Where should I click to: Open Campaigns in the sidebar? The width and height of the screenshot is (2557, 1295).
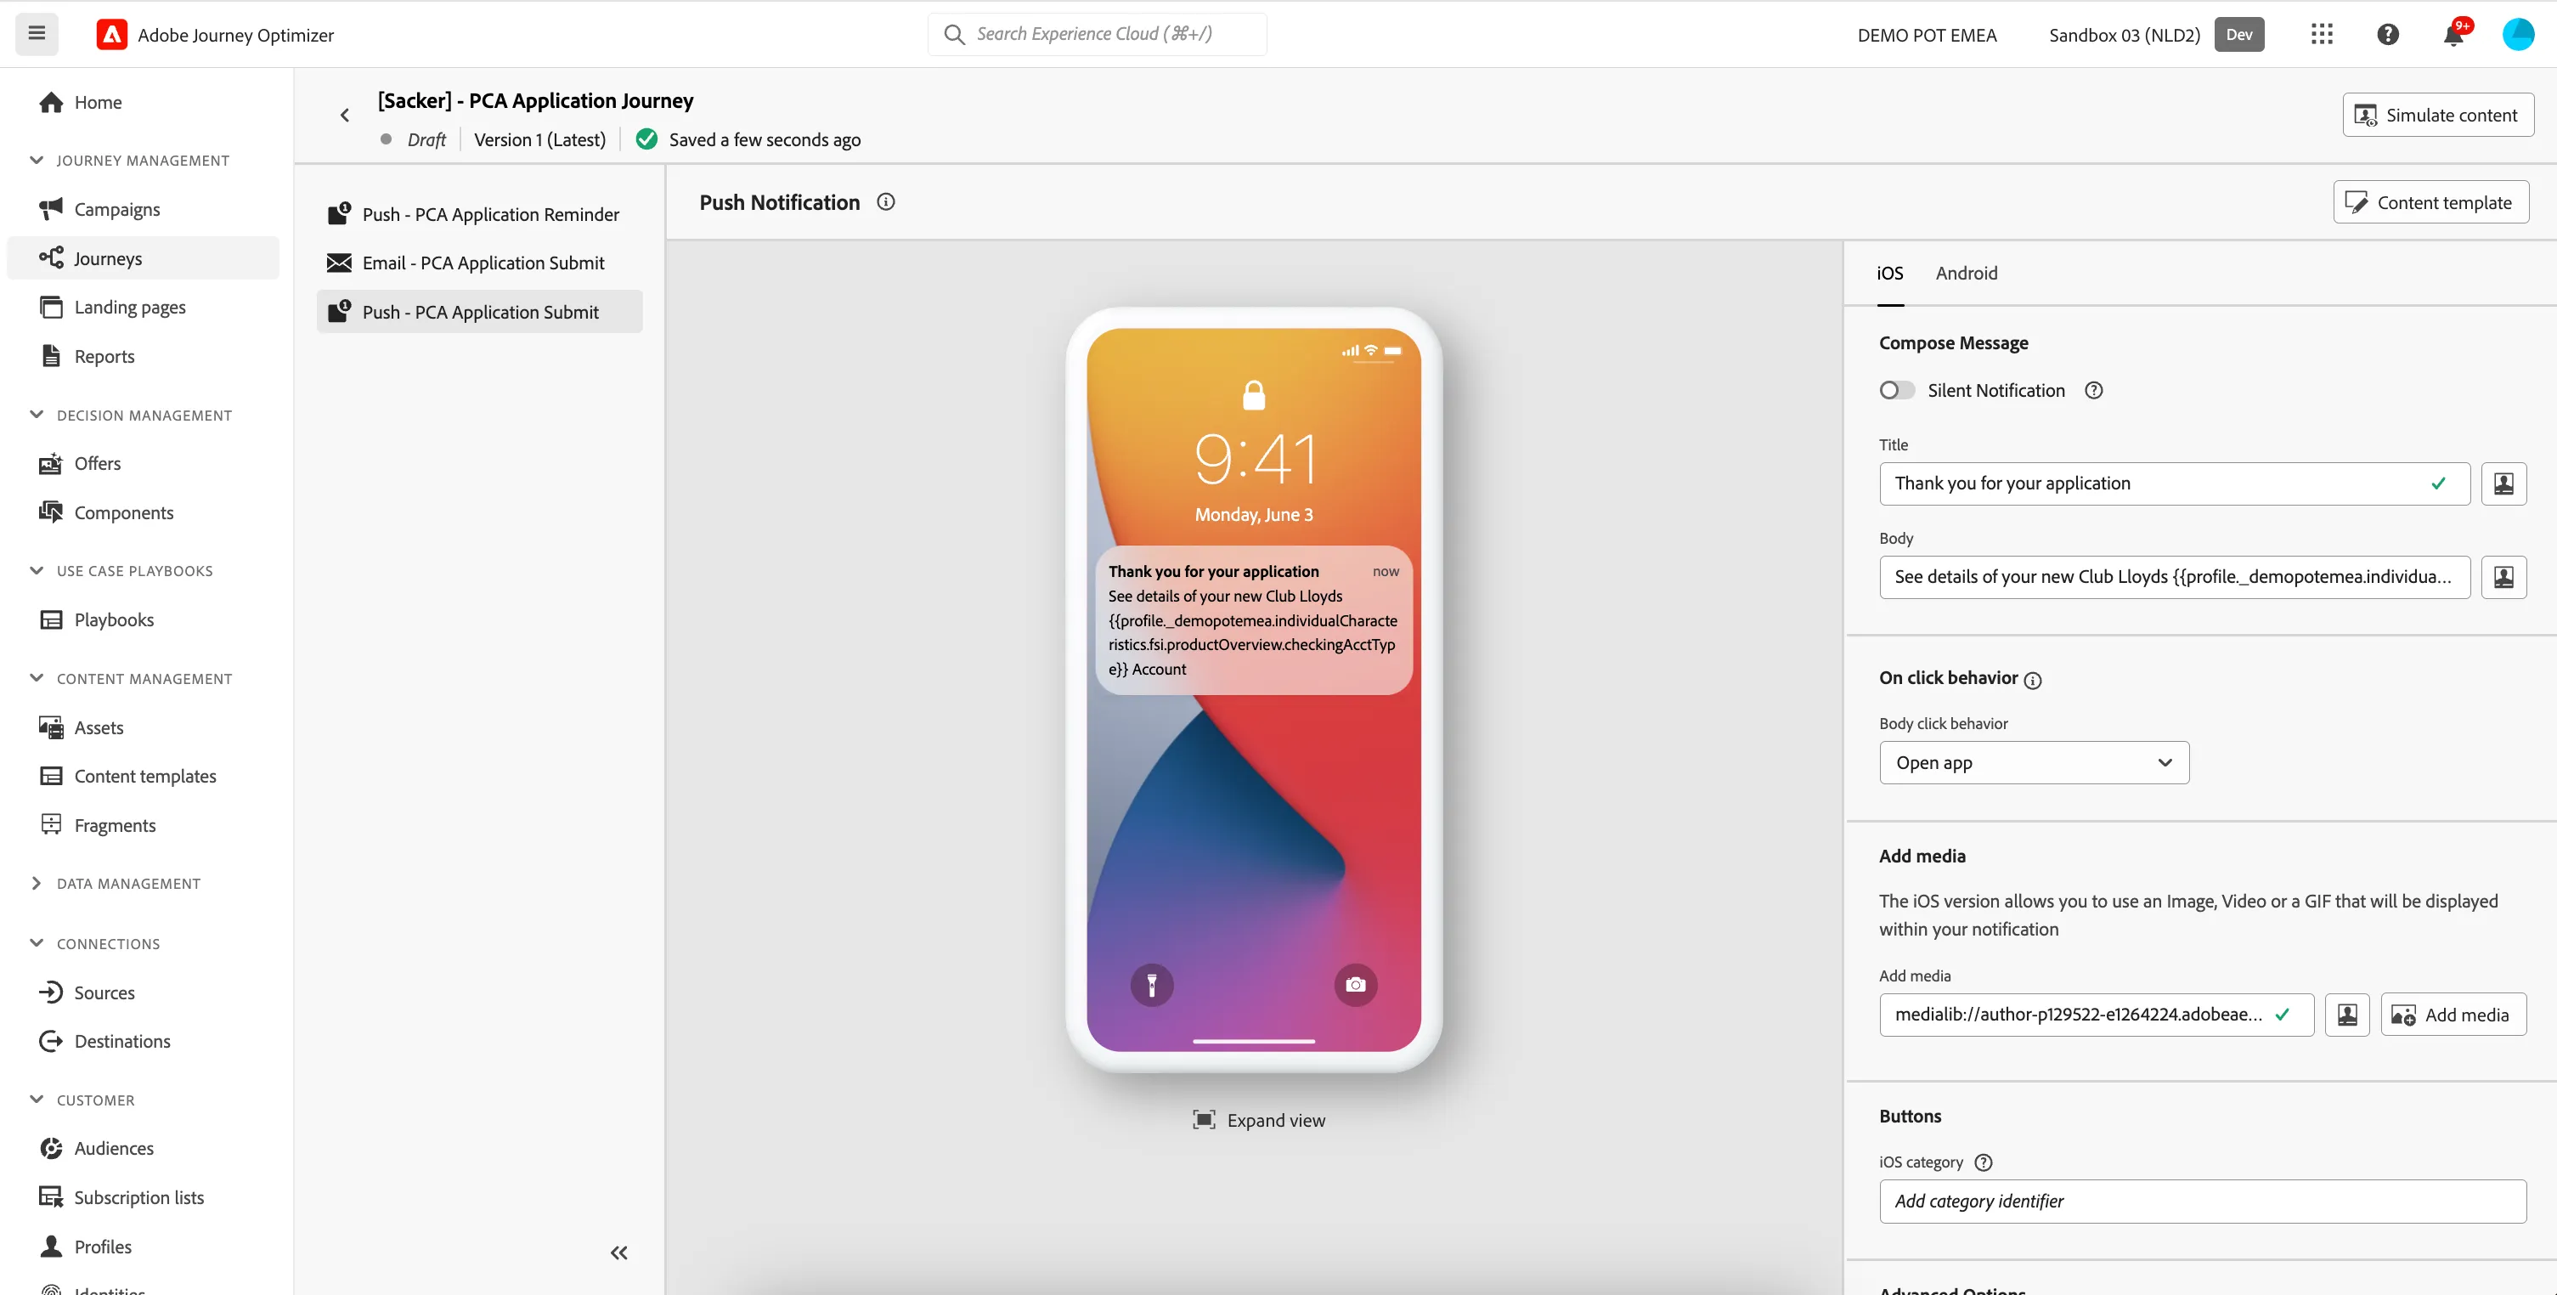[x=116, y=208]
